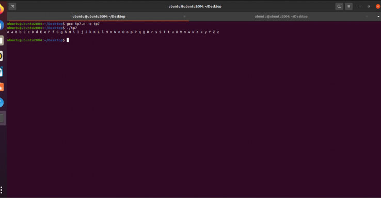Maximize the terminal window
The height and width of the screenshot is (198, 381).
369,7
